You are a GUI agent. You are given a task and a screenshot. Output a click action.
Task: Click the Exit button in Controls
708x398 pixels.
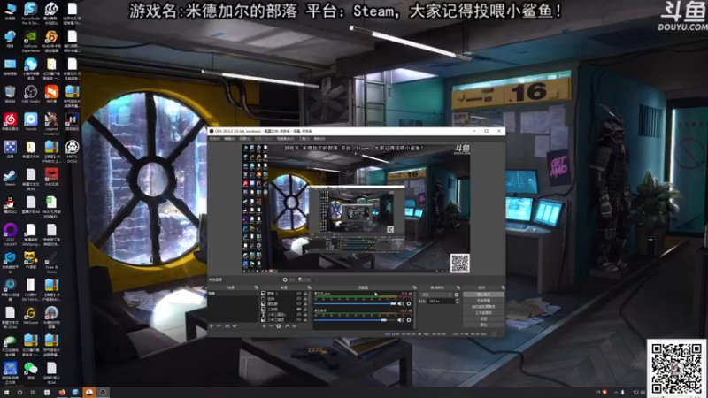[x=483, y=325]
